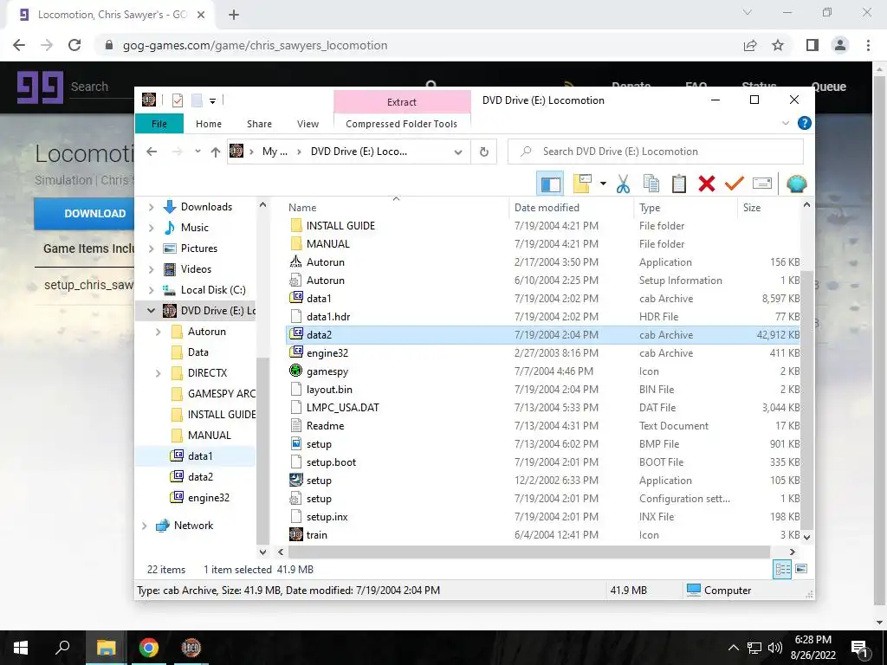Open Customize Quick Access Toolbar dropdown

pos(213,101)
